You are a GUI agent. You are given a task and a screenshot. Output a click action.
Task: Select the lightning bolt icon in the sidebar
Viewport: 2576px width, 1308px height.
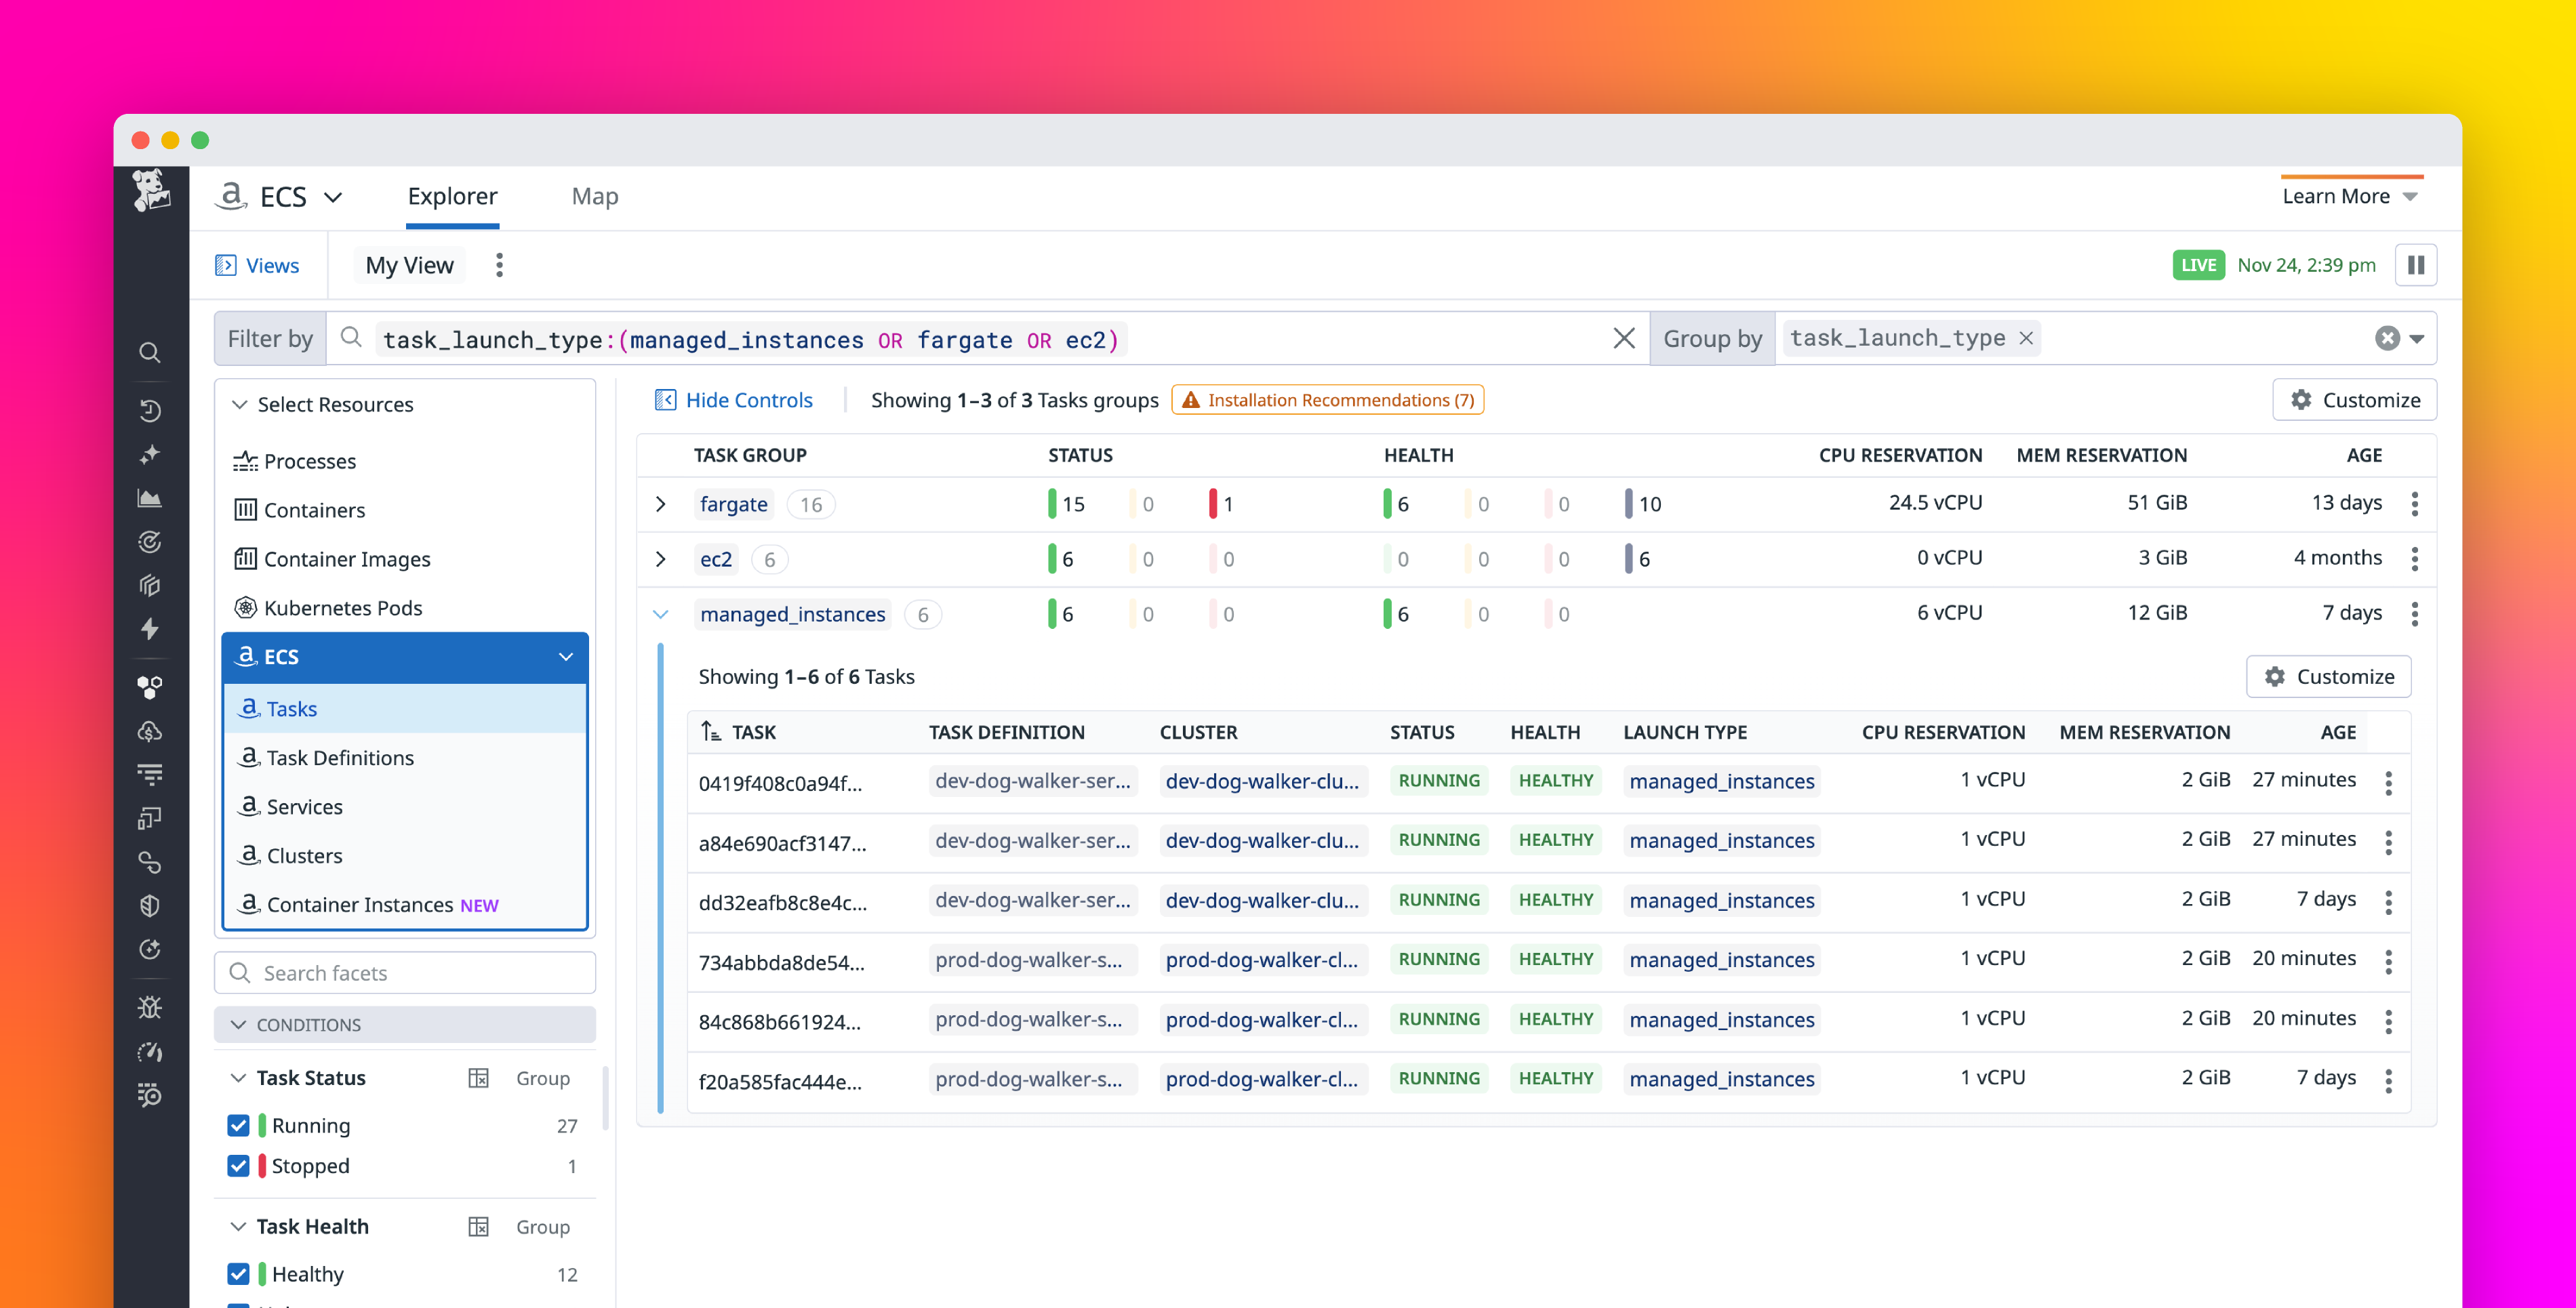tap(150, 630)
